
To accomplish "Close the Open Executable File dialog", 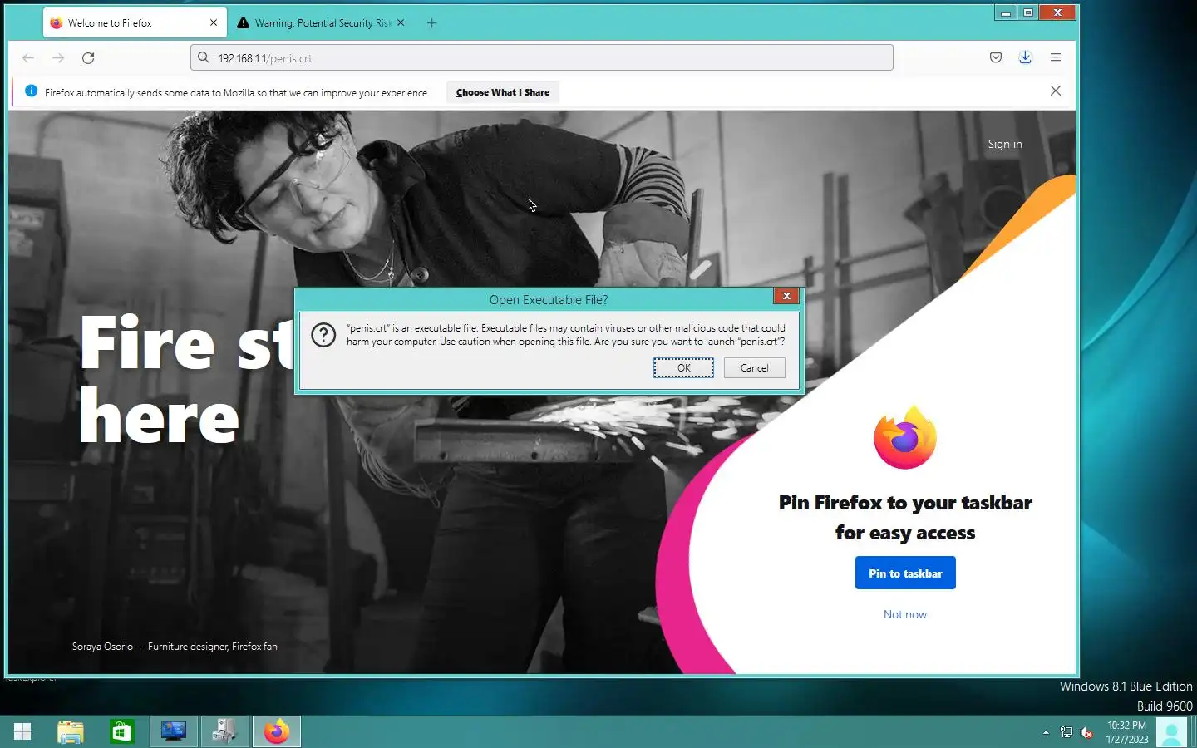I will (786, 296).
